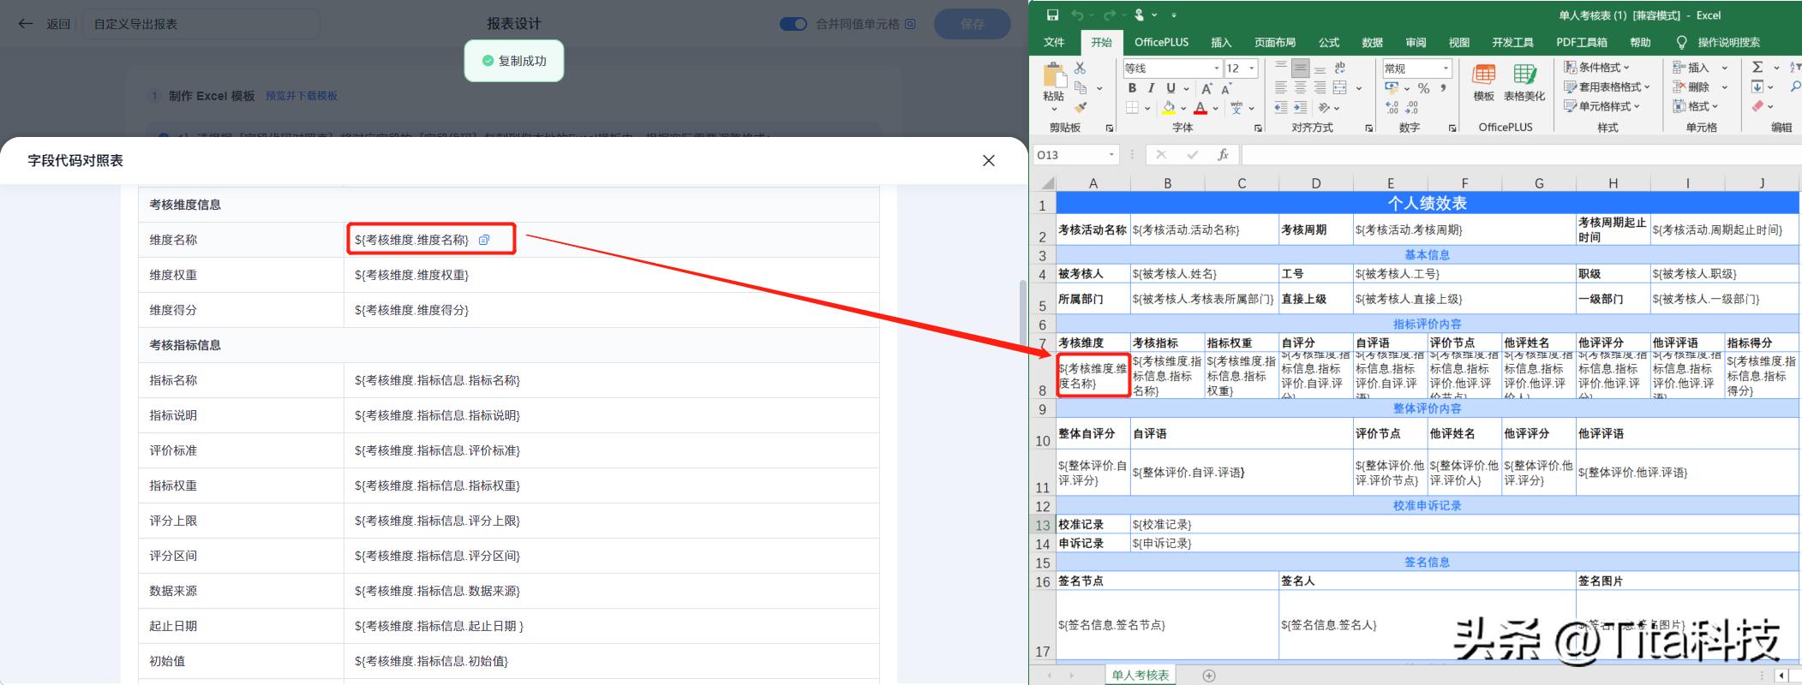
Task: Add a new sheet with the plus button
Action: point(1209,676)
